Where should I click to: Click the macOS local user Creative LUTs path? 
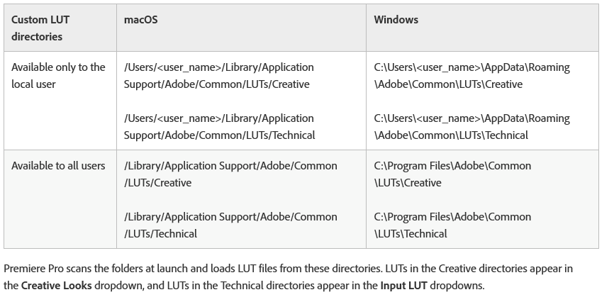[218, 75]
